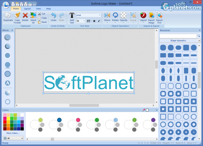Apply the gradient sphere effect

pos(8,93)
